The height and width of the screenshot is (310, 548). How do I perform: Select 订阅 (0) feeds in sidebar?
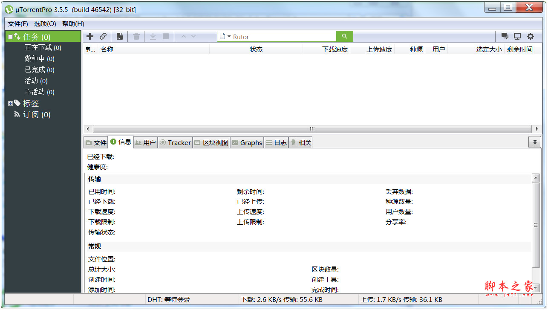[37, 114]
